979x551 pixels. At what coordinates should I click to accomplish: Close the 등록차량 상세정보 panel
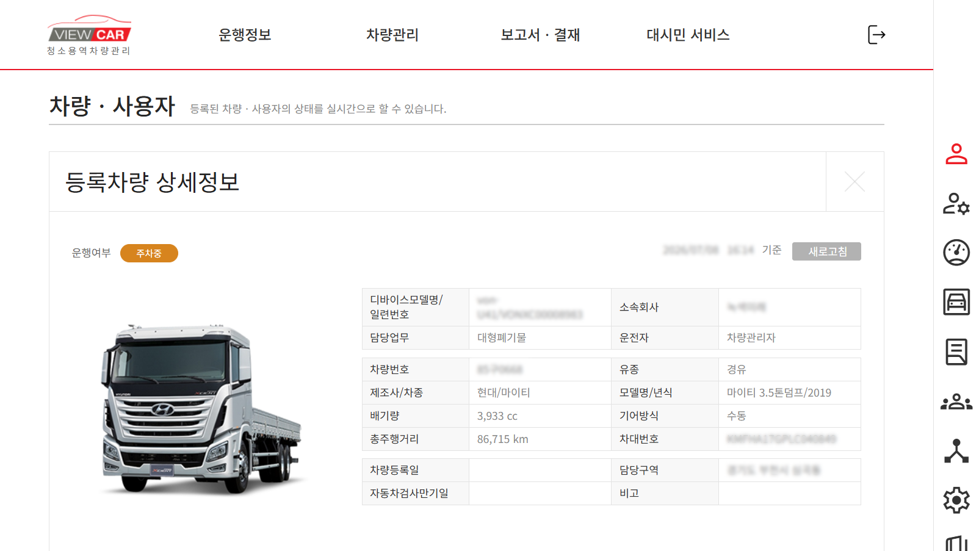tap(854, 182)
